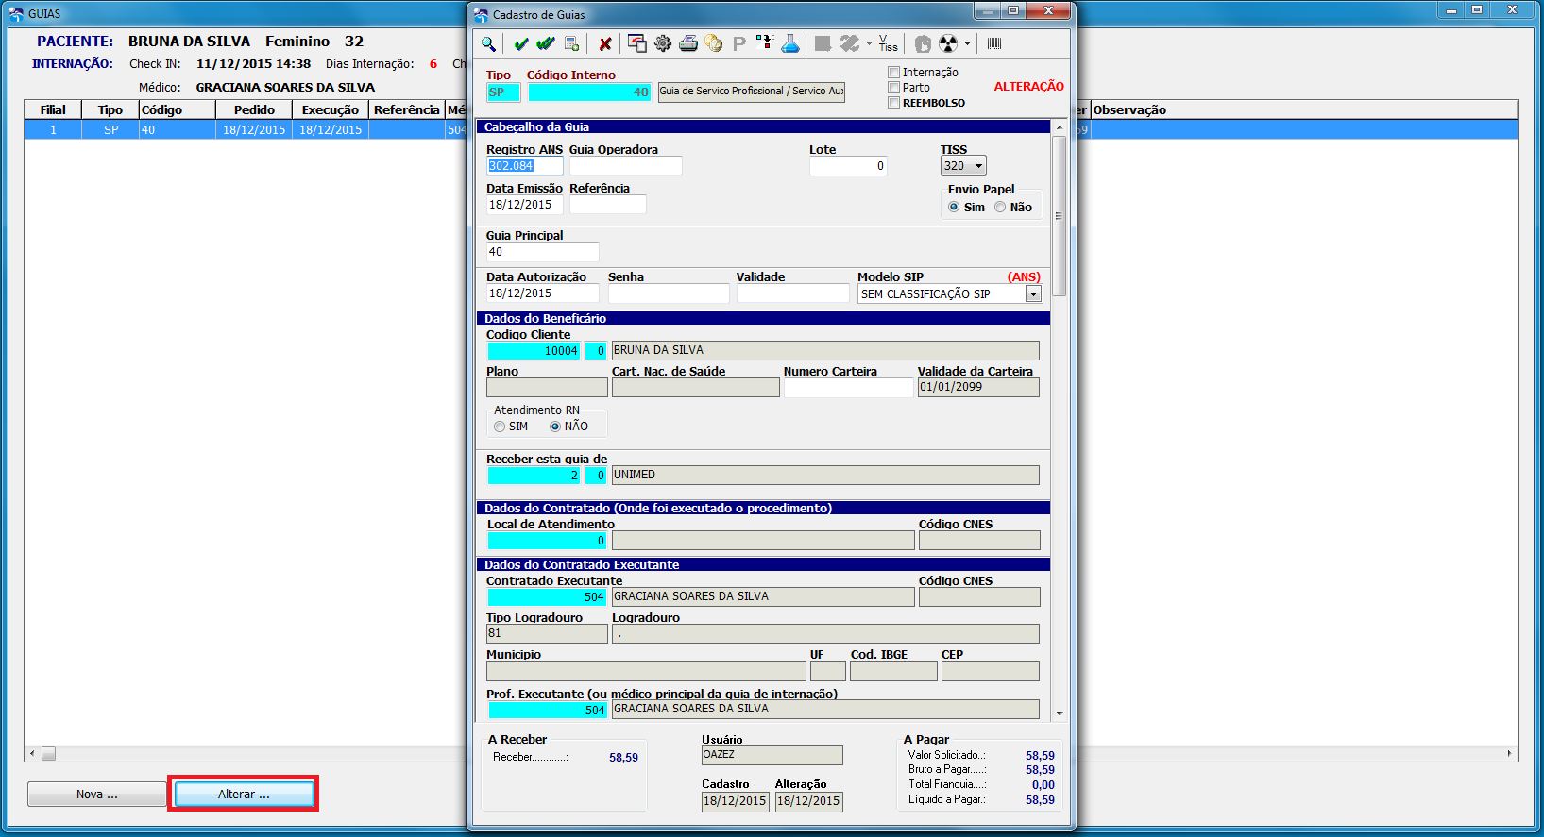Click the magnifier search icon in toolbar
This screenshot has height=837, width=1544.
pyautogui.click(x=488, y=43)
